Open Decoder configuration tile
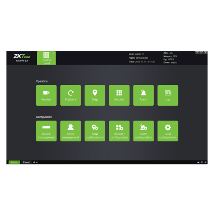 coord(119,131)
